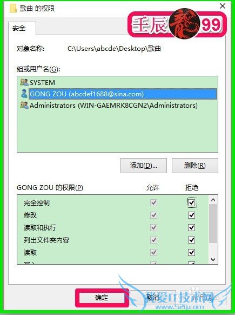The image size is (235, 315).
Task: Select SYSTEM in the user list
Action: coord(42,83)
